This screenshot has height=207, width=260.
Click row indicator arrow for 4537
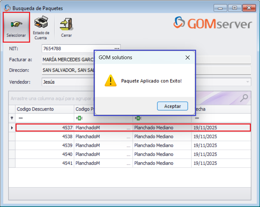(x=12, y=128)
